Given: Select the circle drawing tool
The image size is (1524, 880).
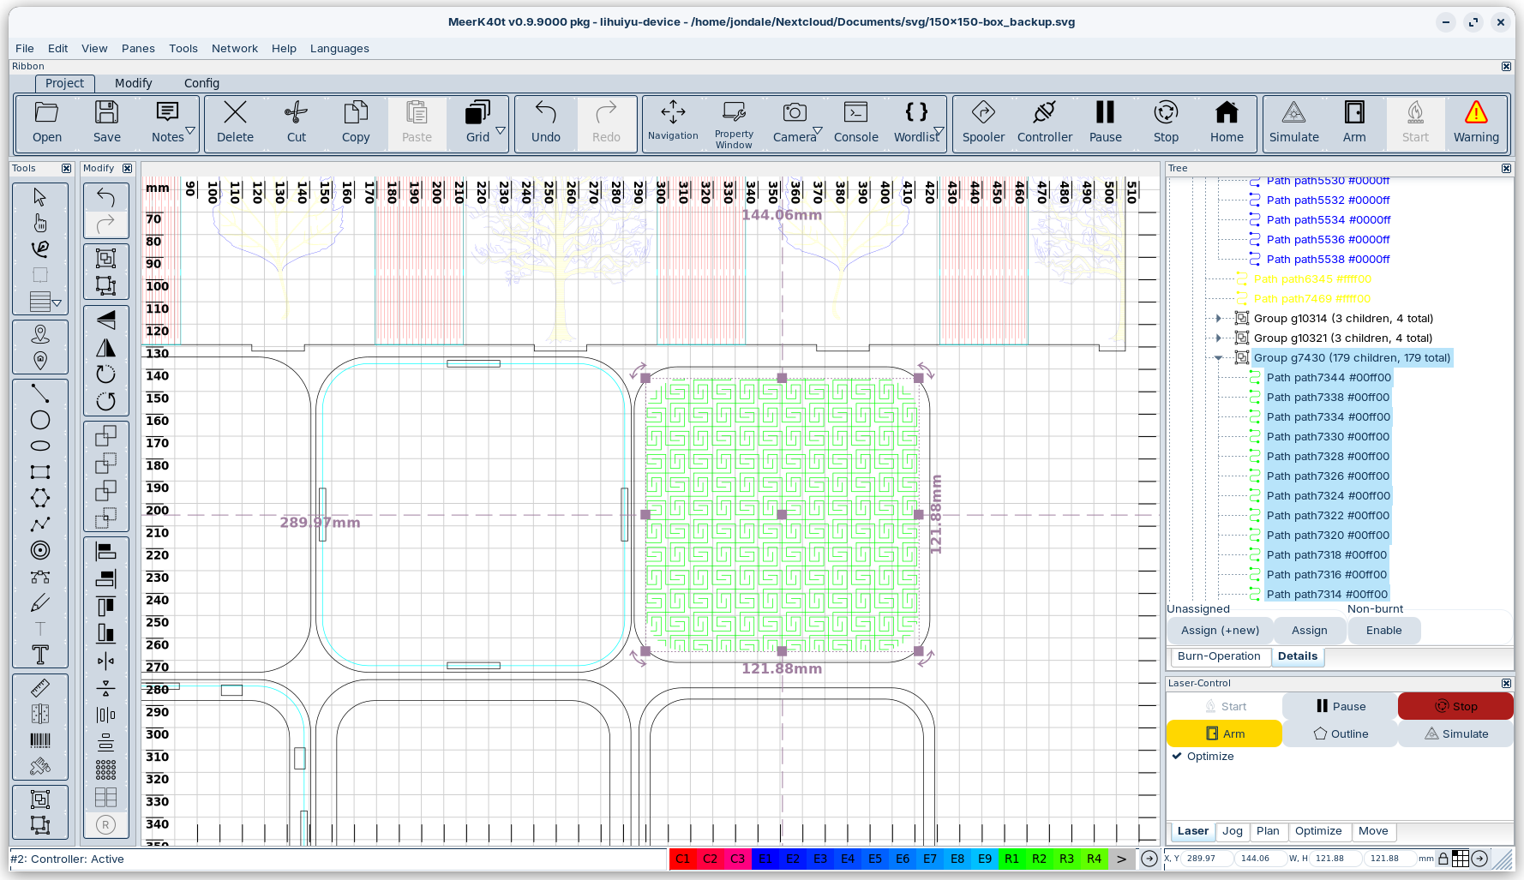Looking at the screenshot, I should click(x=40, y=420).
